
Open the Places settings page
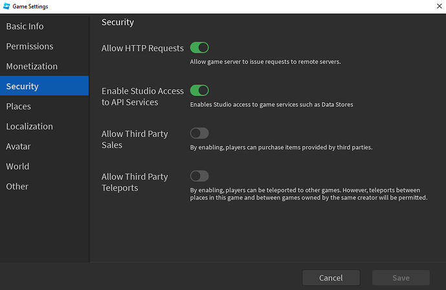click(x=19, y=107)
